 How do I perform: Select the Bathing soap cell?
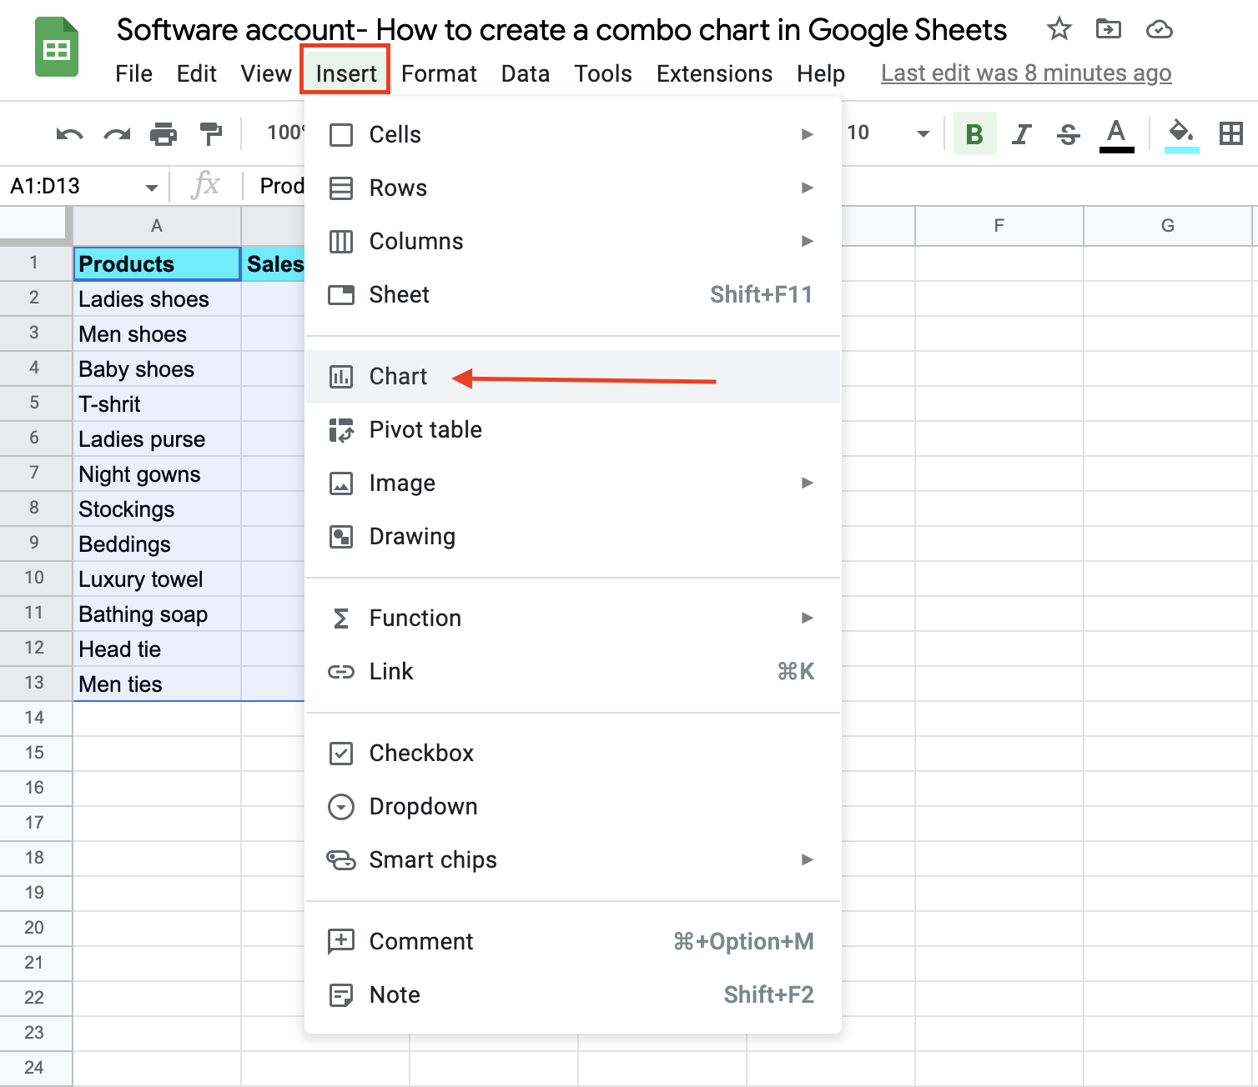point(157,614)
